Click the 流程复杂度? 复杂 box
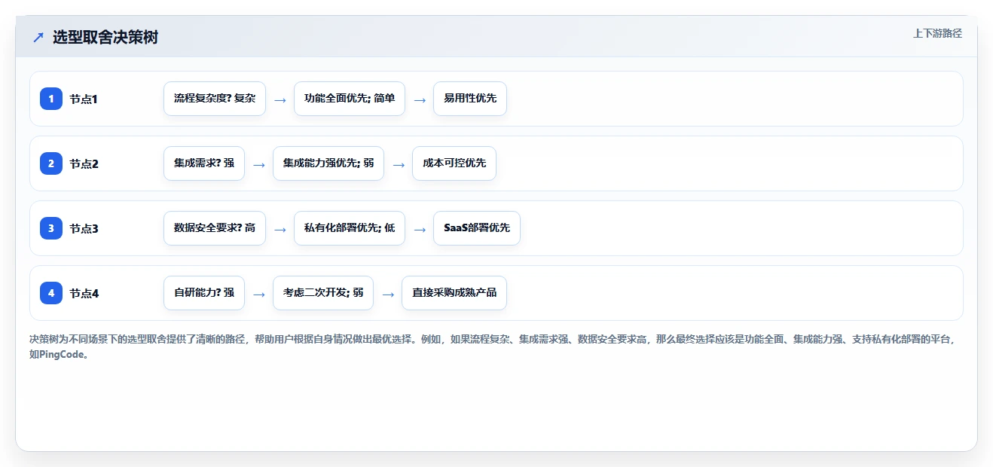Image resolution: width=993 pixels, height=467 pixels. click(x=215, y=99)
